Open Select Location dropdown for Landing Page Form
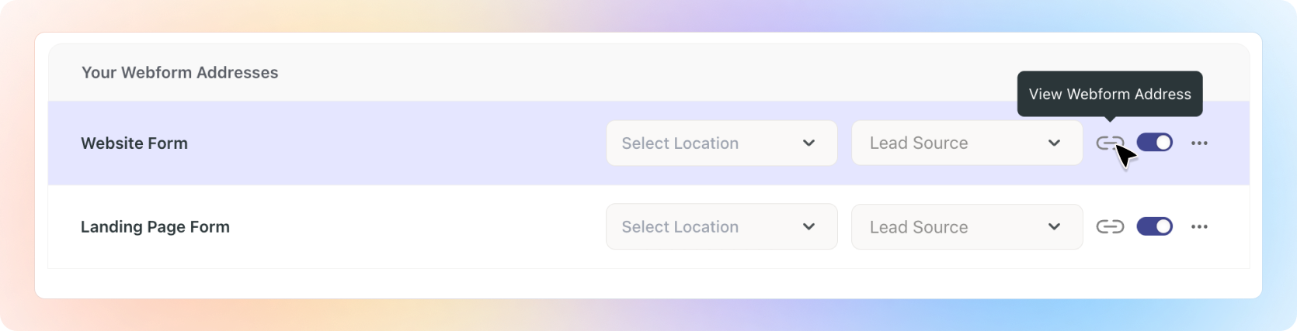Screen dimensions: 1297x331 point(721,226)
